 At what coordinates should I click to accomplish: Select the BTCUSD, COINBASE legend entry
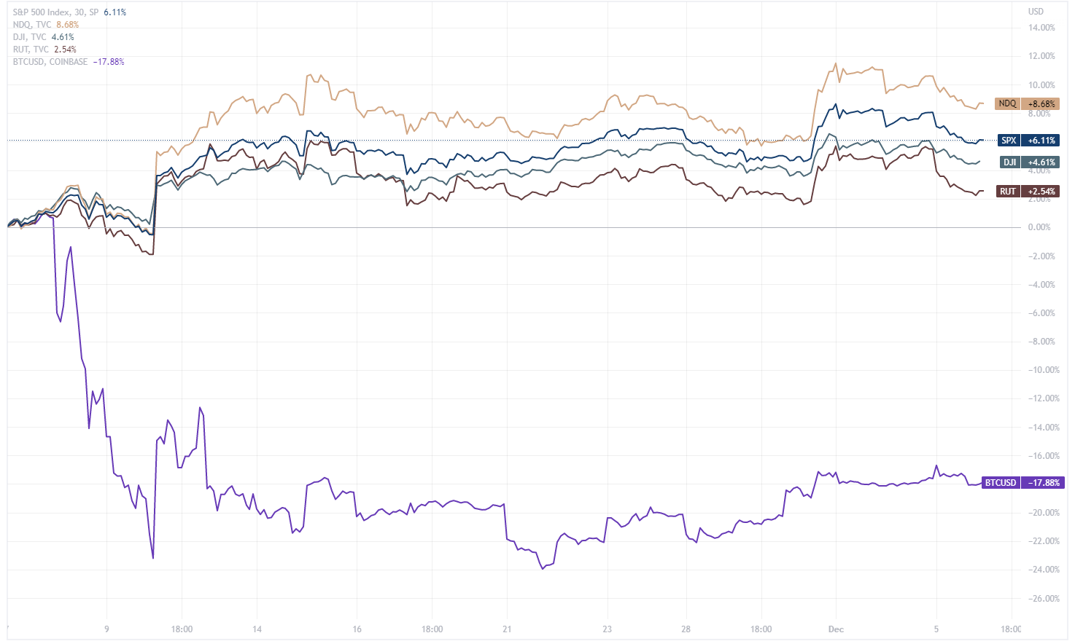tap(50, 62)
